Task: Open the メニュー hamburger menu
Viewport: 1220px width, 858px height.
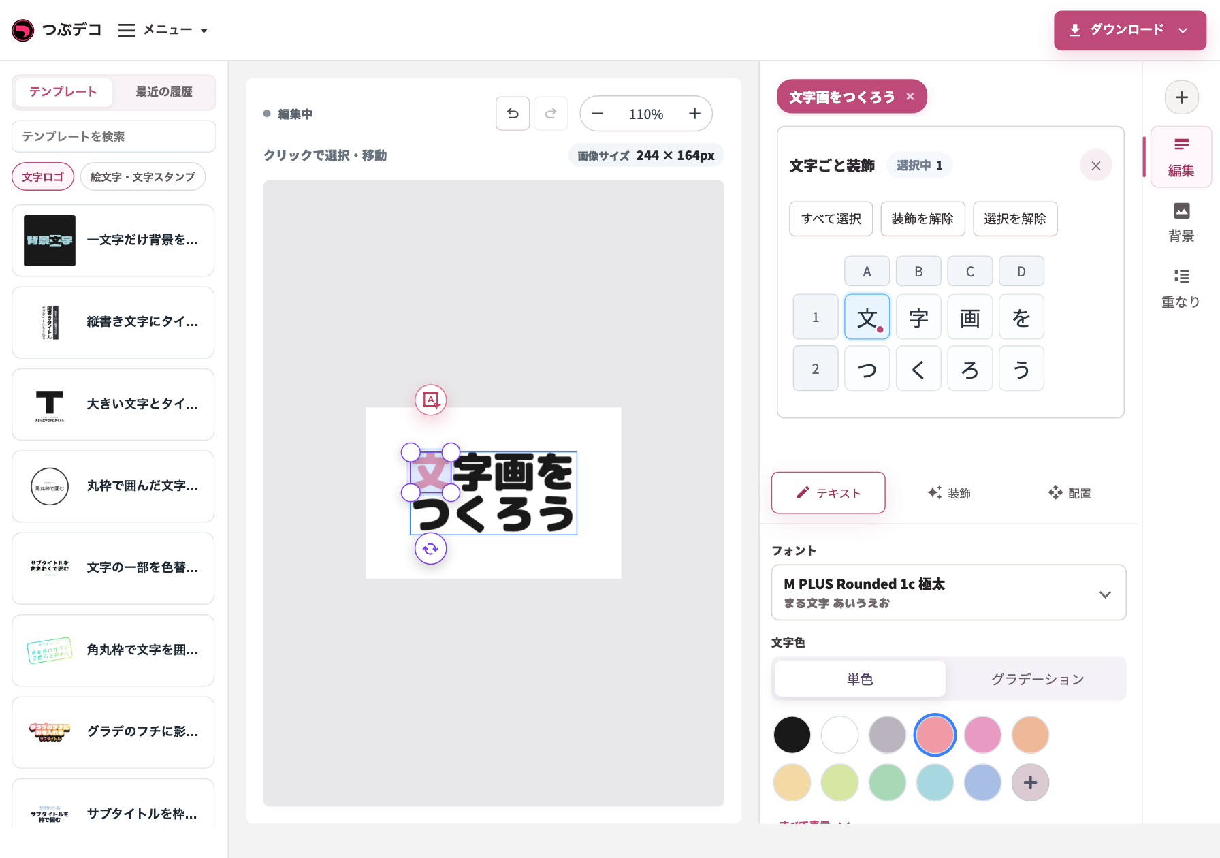Action: [163, 30]
